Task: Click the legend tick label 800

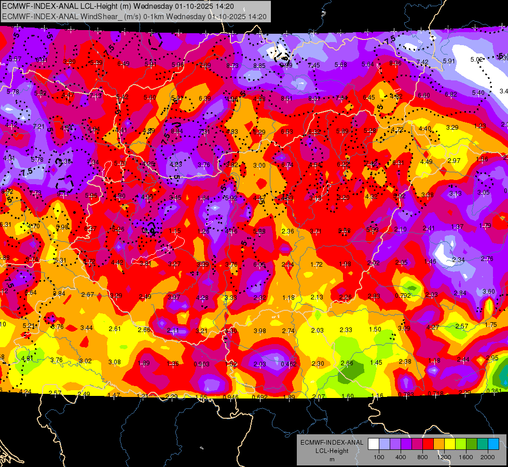Action: tap(422, 457)
